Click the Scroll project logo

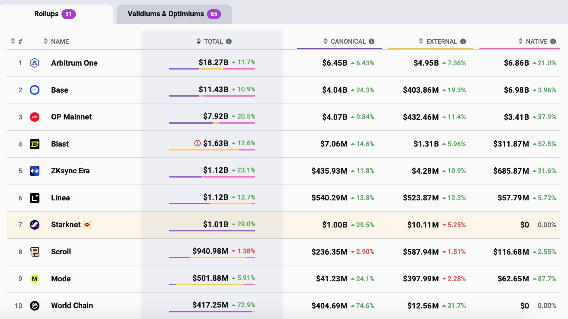click(x=35, y=252)
